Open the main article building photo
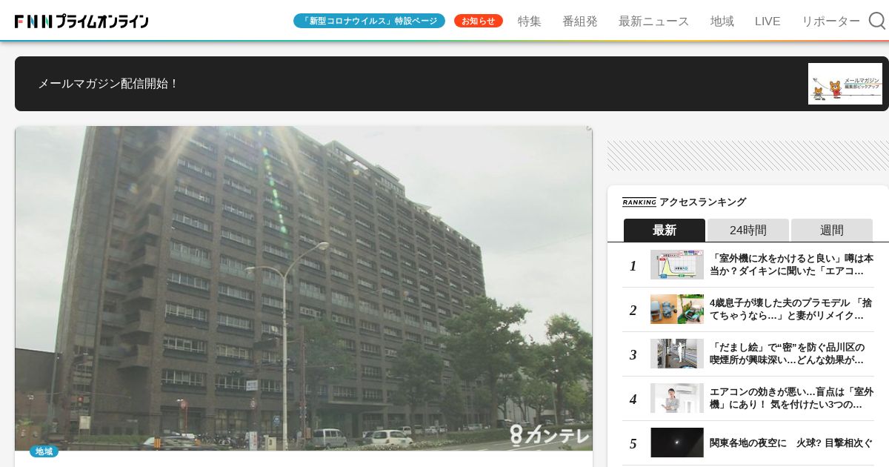Viewport: 889px width, 467px height. pos(304,288)
